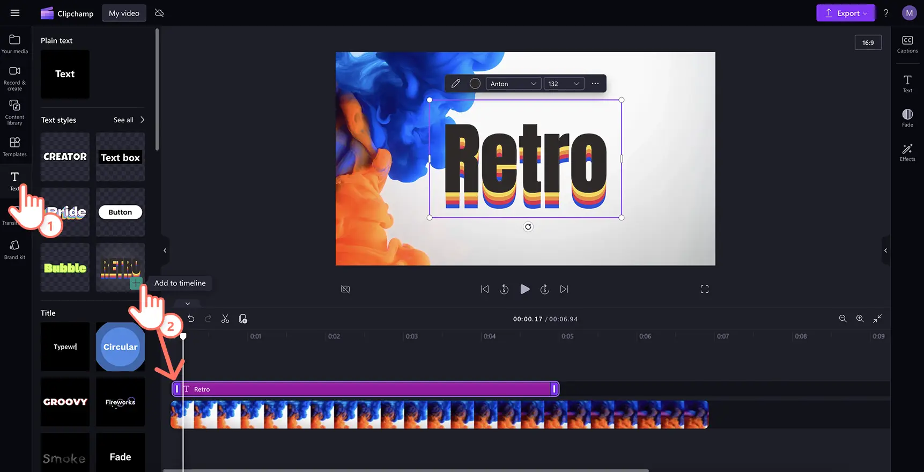
Task: Enter fullscreen preview
Action: (705, 289)
